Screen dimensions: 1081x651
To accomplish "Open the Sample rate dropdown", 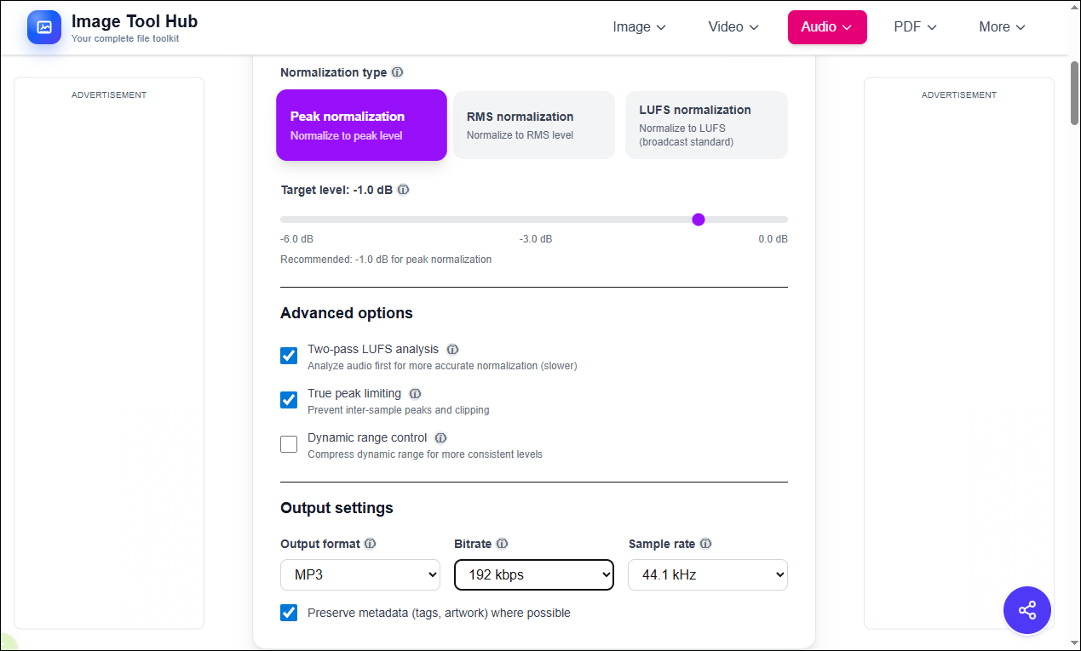I will pos(707,574).
